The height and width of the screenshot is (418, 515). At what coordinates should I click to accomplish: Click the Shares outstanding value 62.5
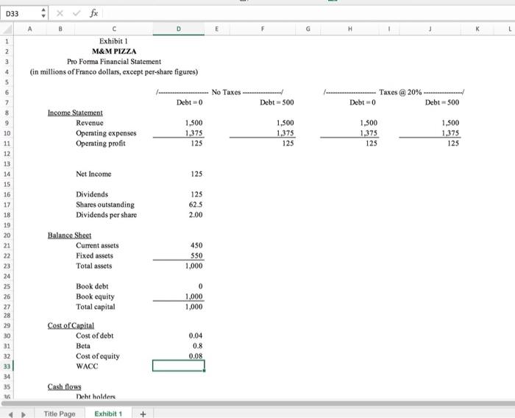pos(196,205)
